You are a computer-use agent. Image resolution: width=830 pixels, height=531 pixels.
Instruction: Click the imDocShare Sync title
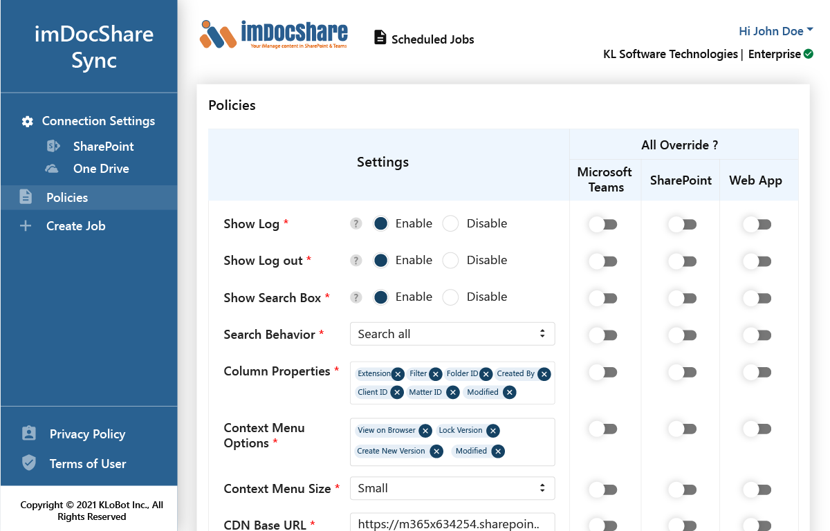(x=94, y=47)
